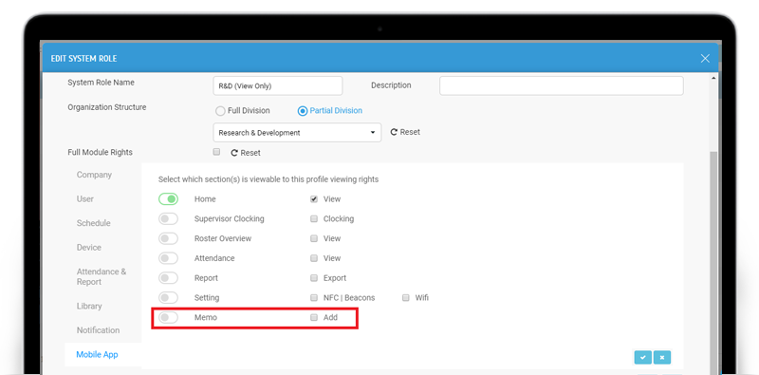Turn on the Memo toggle
The image size is (759, 375).
pyautogui.click(x=168, y=318)
